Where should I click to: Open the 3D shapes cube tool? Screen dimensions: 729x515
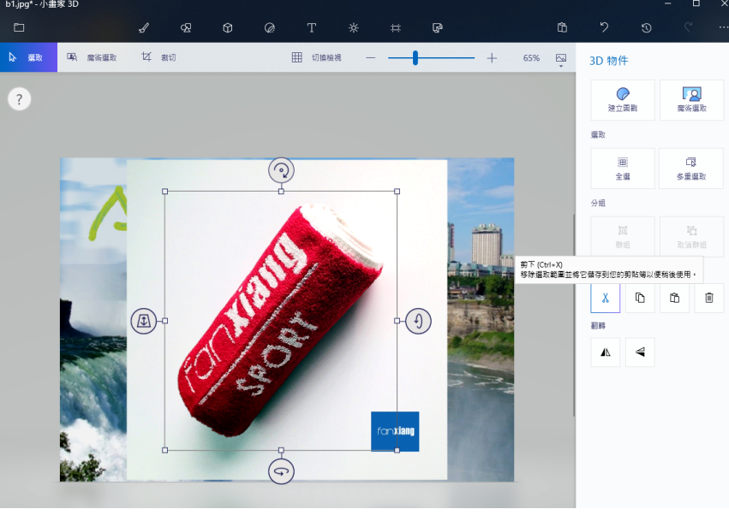[x=227, y=28]
